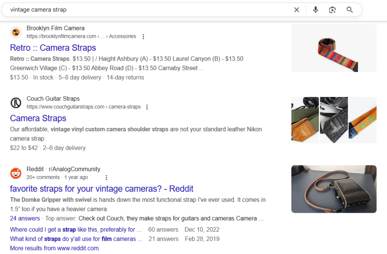Open the orange cactus strap thumbnail
This screenshot has height=254, width=387.
[362, 120]
